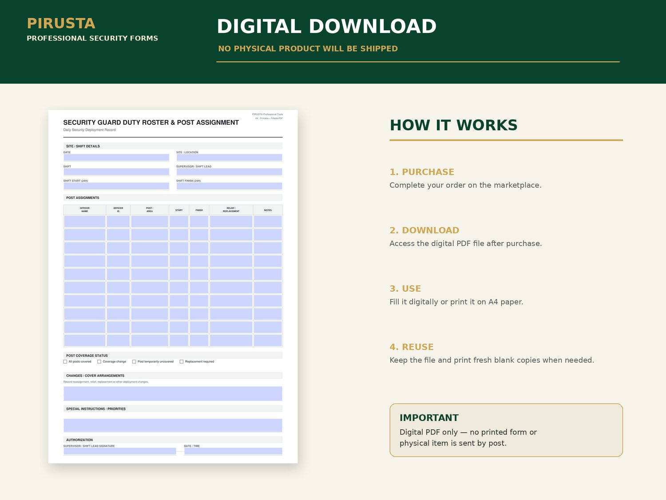666x500 pixels.
Task: Click the '1. PURCHASE' step heading
Action: [x=422, y=172]
